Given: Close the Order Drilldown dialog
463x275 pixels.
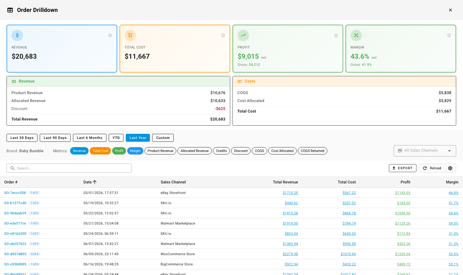Looking at the screenshot, I should (x=451, y=10).
